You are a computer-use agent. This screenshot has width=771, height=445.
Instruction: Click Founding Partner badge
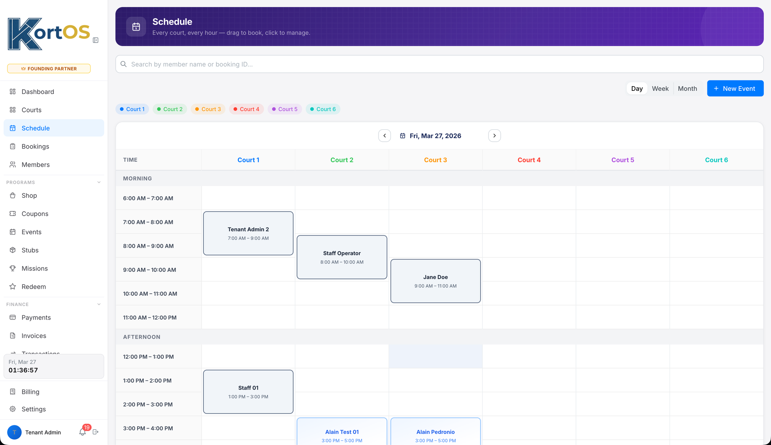tap(49, 69)
